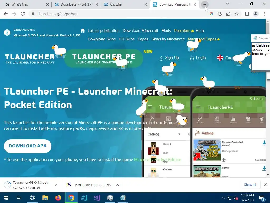The width and height of the screenshot is (270, 203).
Task: Open Chrome three-dot menu
Action: 264,14
